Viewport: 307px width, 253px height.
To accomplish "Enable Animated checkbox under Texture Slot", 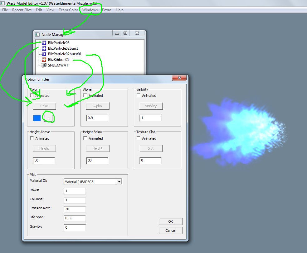I will tap(139, 138).
